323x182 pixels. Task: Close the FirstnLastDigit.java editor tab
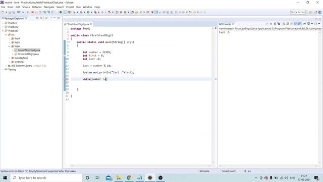pyautogui.click(x=91, y=24)
